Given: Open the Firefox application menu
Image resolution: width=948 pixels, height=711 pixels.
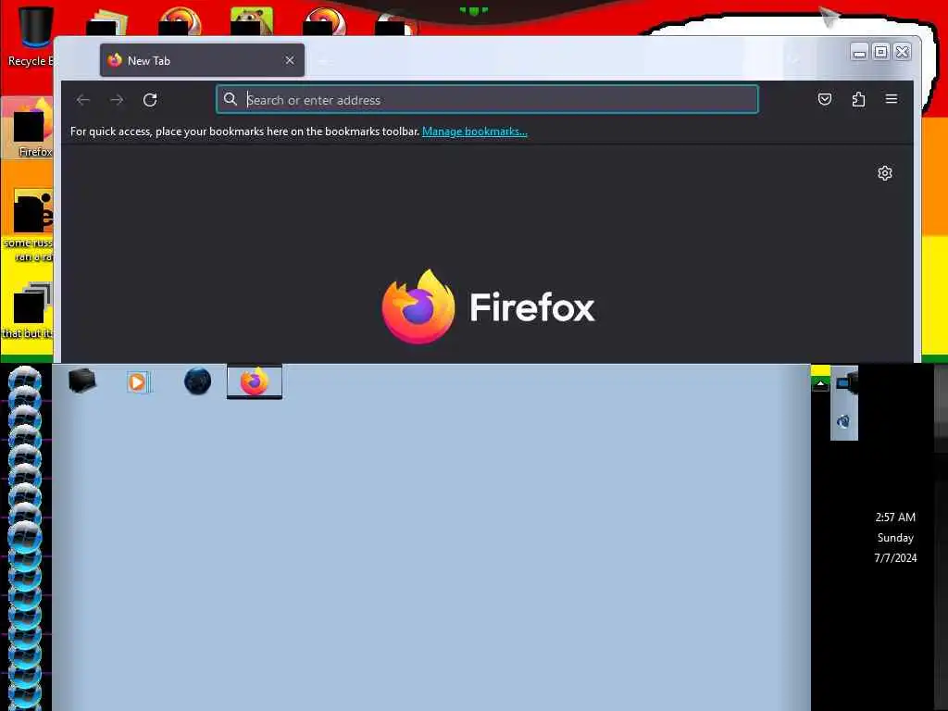Looking at the screenshot, I should (x=892, y=98).
